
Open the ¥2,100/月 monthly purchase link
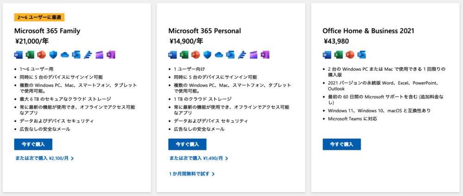(44, 158)
